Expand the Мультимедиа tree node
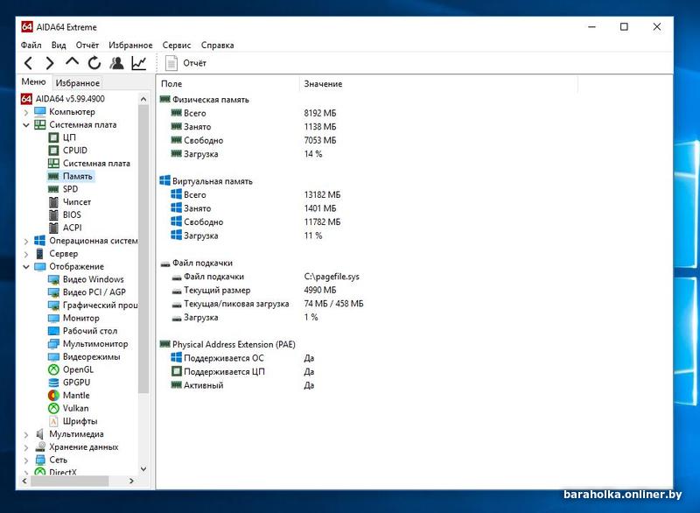The width and height of the screenshot is (700, 513). pos(26,434)
